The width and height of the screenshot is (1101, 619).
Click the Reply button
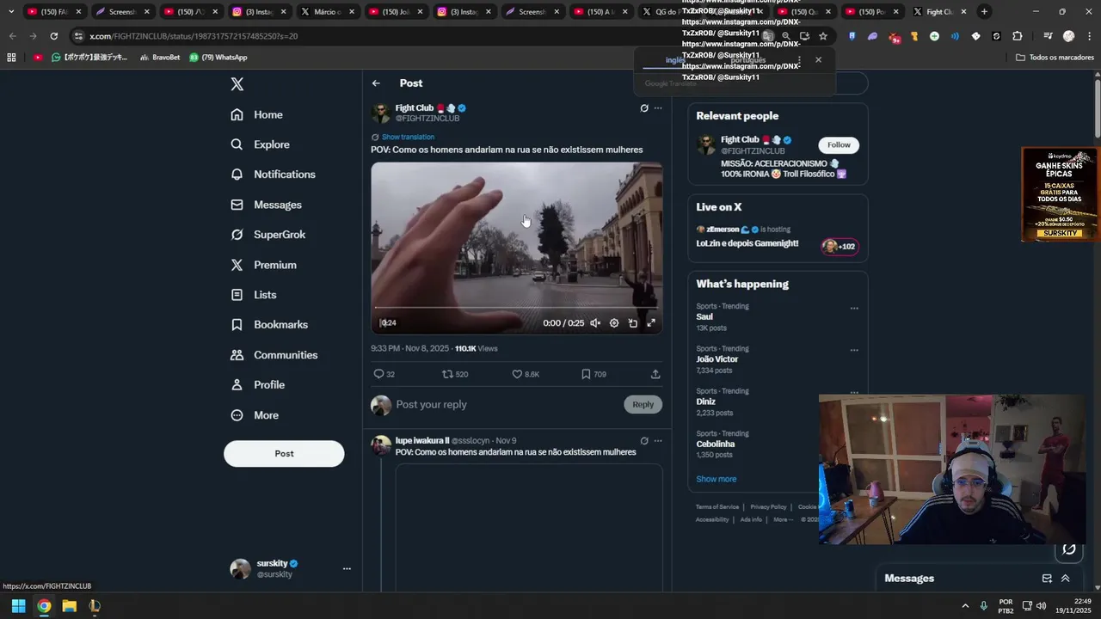[x=643, y=405]
